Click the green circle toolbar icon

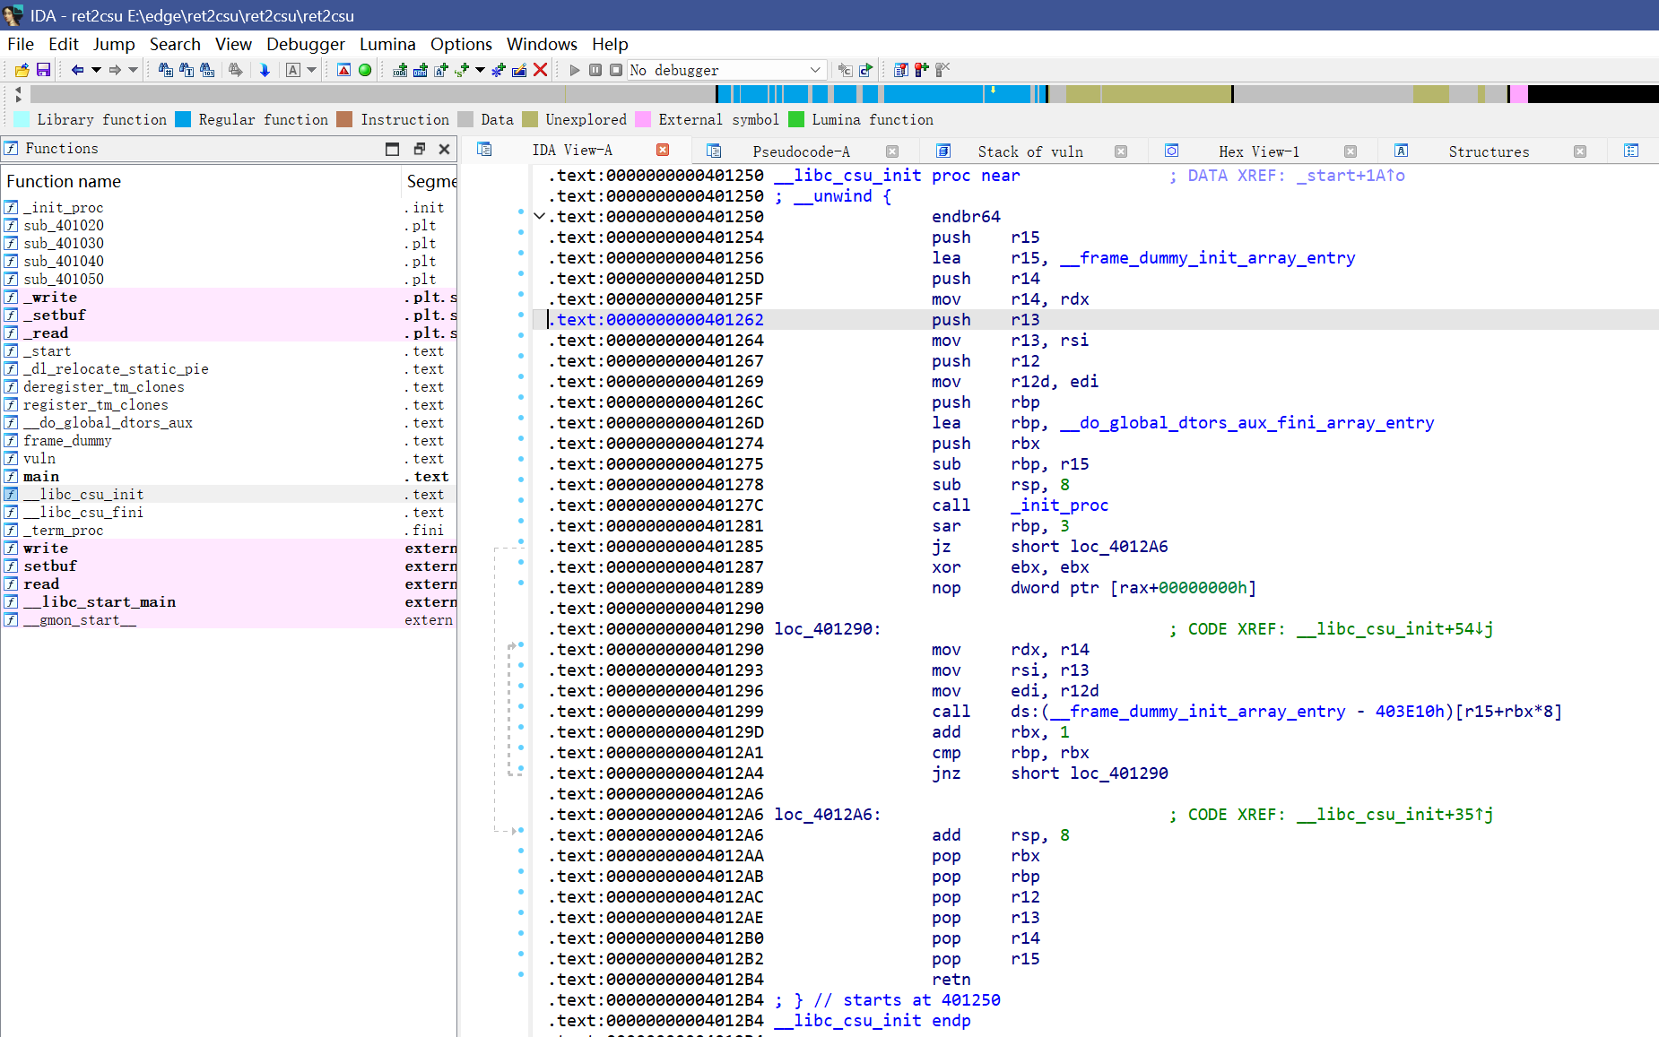point(365,70)
